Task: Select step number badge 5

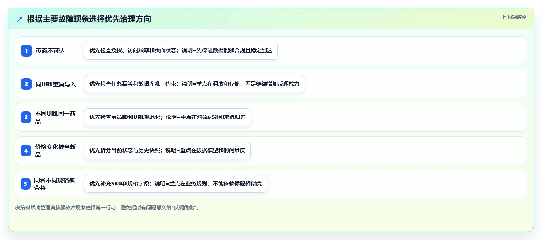Action: point(26,184)
